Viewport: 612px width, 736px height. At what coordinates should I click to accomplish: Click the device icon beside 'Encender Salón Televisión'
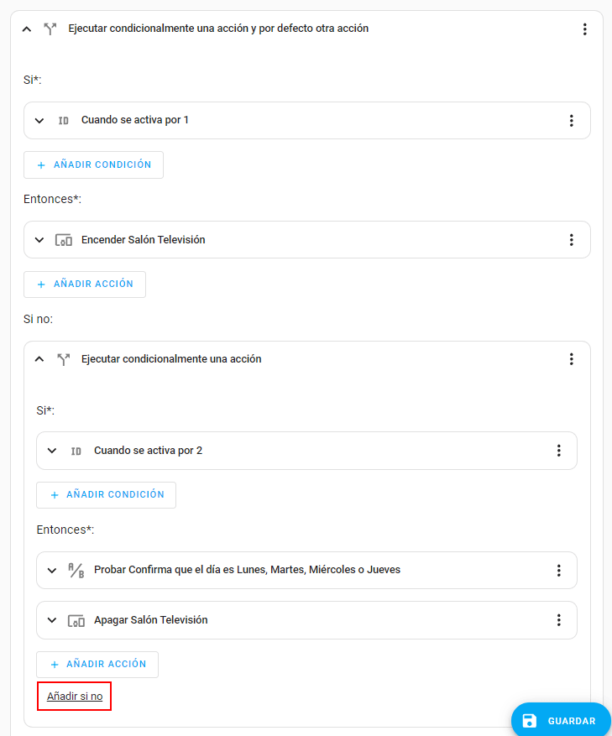pos(64,240)
